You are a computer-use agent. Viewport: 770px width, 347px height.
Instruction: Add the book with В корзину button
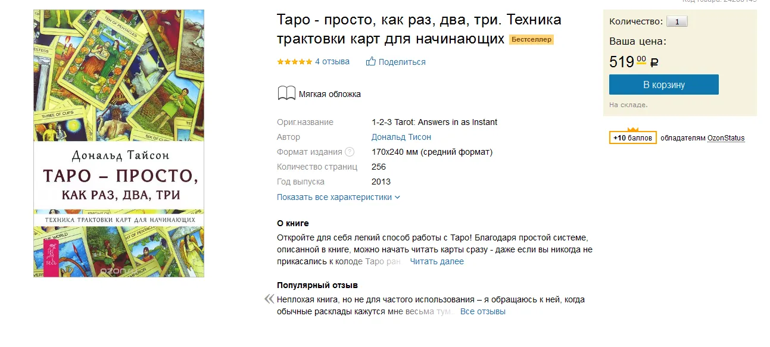[x=663, y=85]
